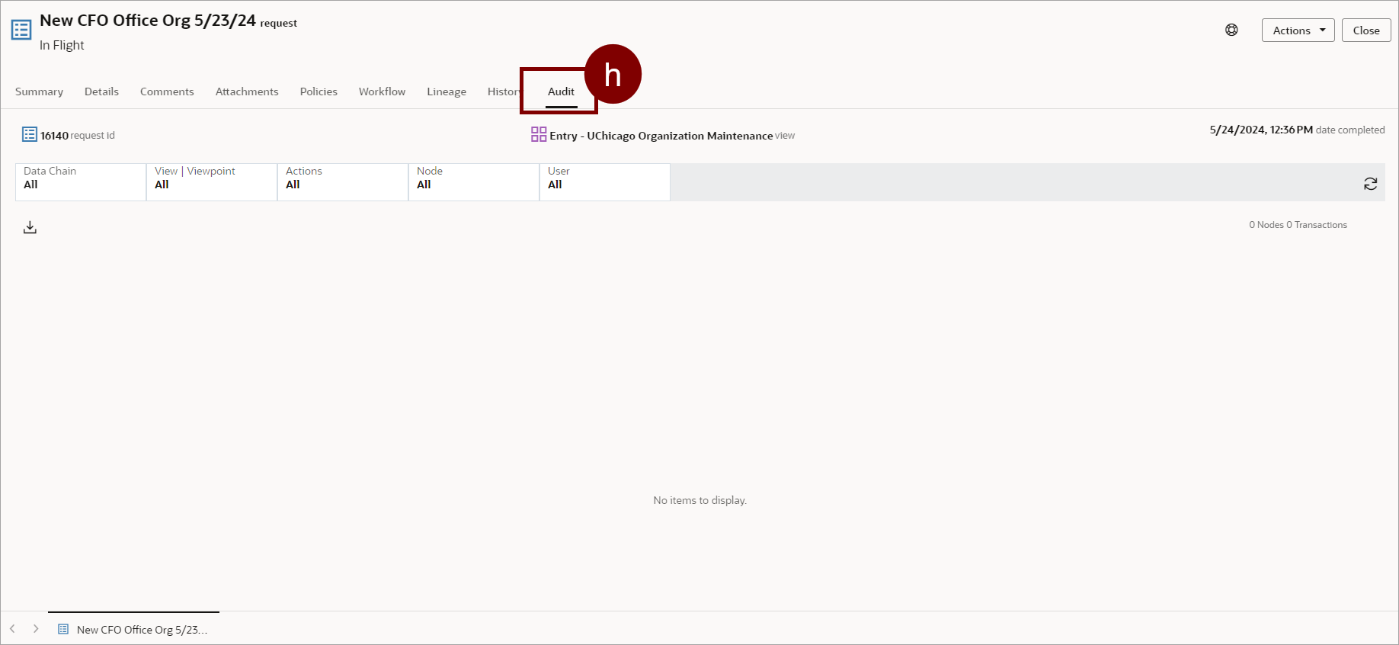Open the Actions menu button
The width and height of the screenshot is (1399, 645).
(1298, 30)
